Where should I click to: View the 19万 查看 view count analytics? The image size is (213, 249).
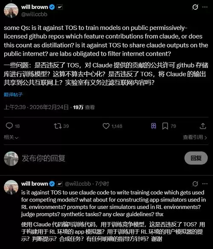click(84, 107)
